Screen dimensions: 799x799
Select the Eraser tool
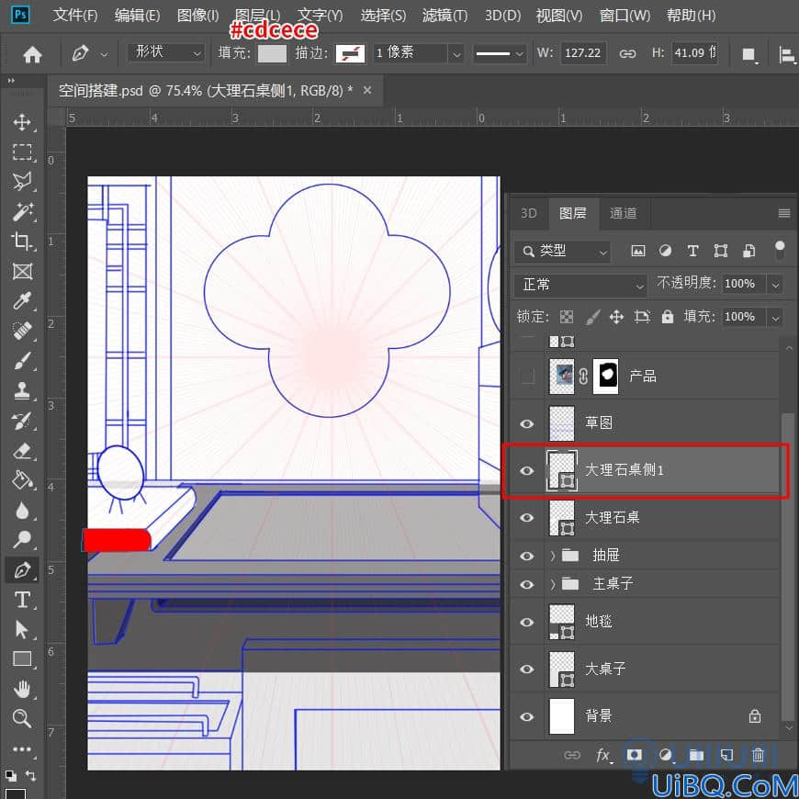pyautogui.click(x=22, y=451)
